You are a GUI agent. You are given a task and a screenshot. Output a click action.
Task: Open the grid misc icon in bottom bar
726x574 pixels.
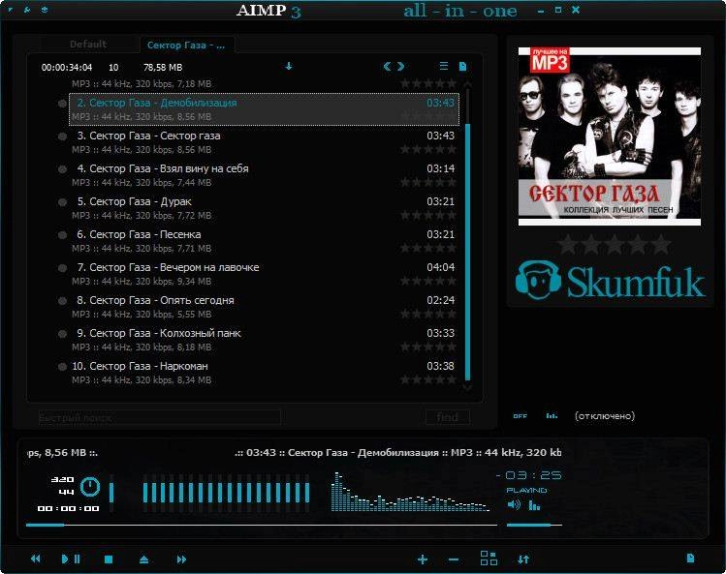tap(489, 559)
